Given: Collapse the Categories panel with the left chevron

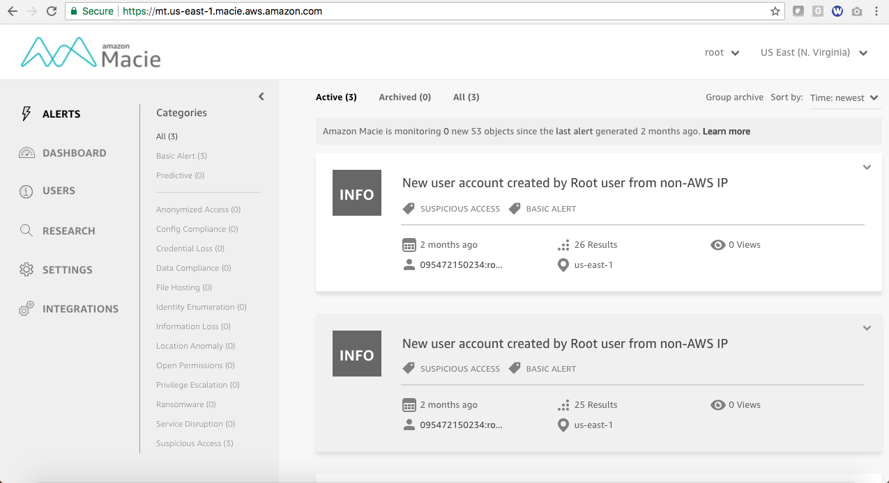Looking at the screenshot, I should 261,97.
